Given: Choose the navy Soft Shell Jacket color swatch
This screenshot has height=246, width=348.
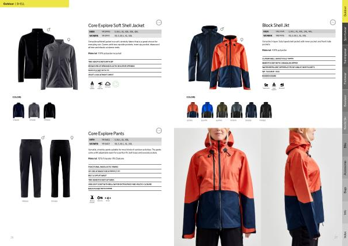Looking at the screenshot, I should pyautogui.click(x=19, y=110).
